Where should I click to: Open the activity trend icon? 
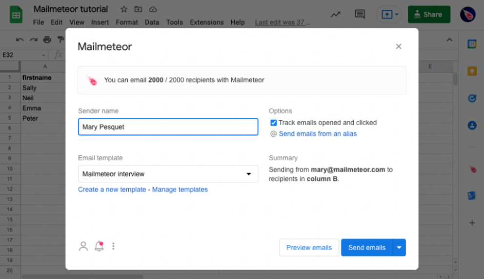tap(336, 14)
